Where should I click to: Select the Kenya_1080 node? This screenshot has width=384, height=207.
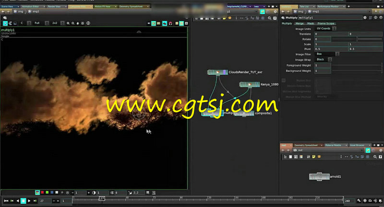tap(250, 84)
